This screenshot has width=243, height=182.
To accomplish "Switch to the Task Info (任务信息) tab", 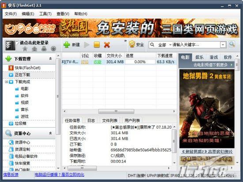I will pos(72,120).
